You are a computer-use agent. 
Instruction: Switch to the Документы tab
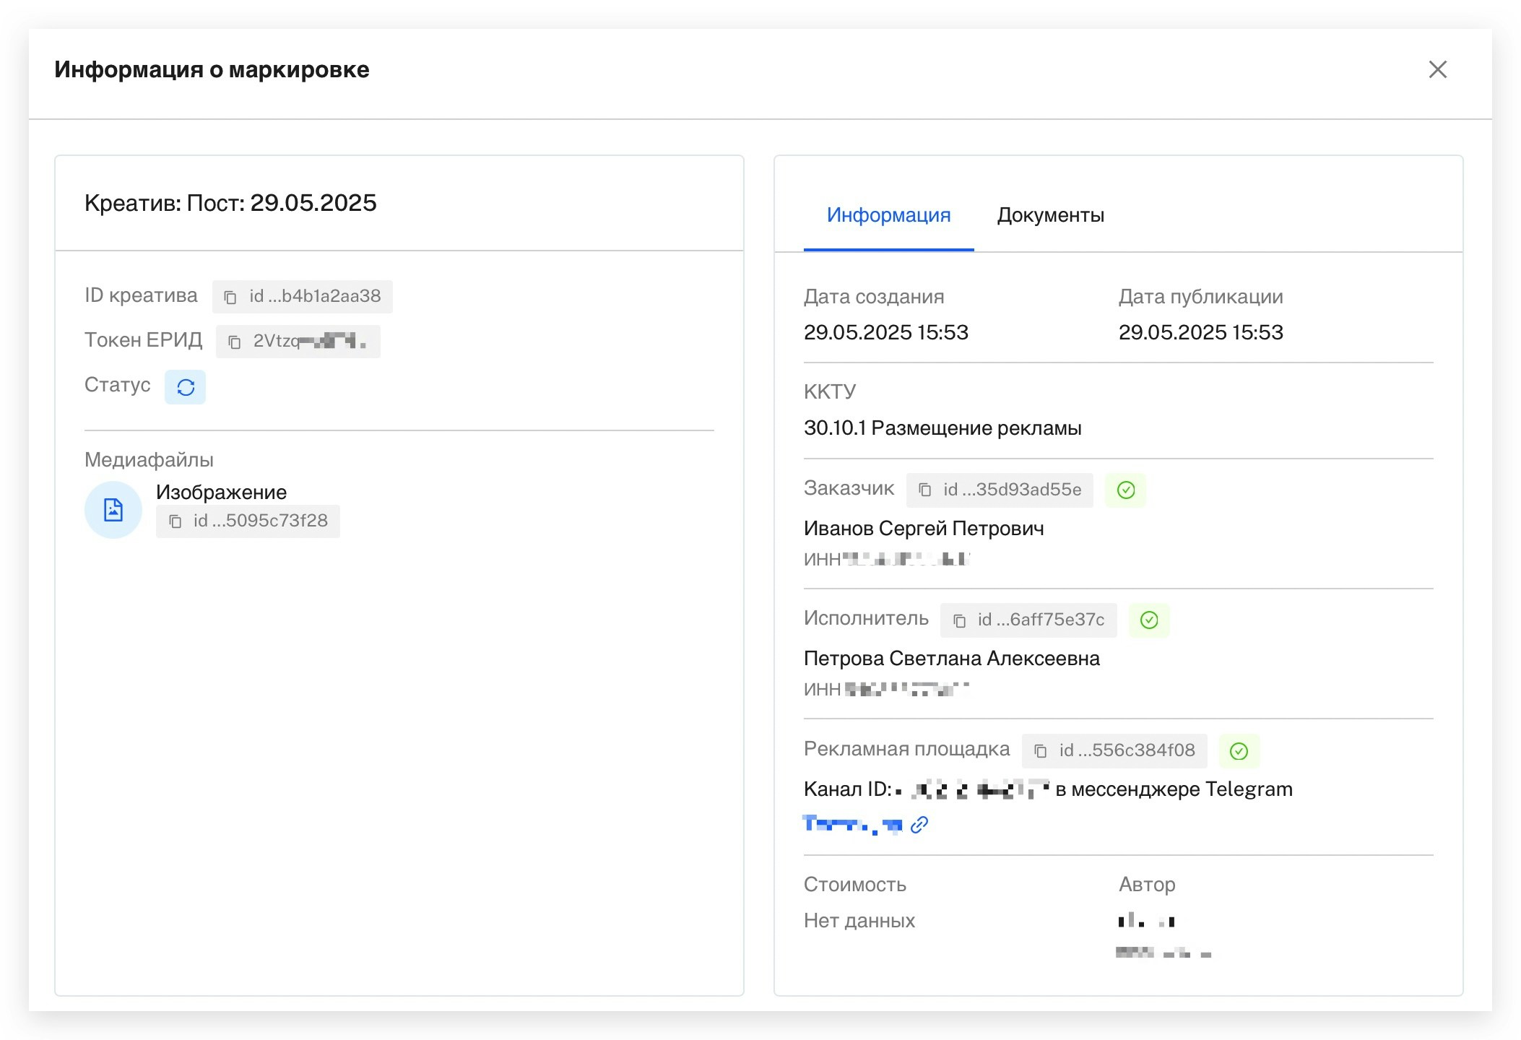click(1050, 215)
